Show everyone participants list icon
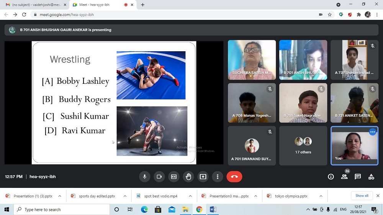The image size is (383, 215). pyautogui.click(x=344, y=177)
